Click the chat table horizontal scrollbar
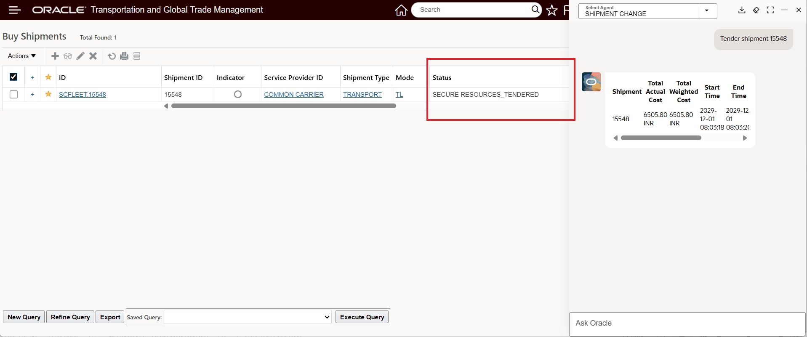The height and width of the screenshot is (337, 807). click(661, 138)
